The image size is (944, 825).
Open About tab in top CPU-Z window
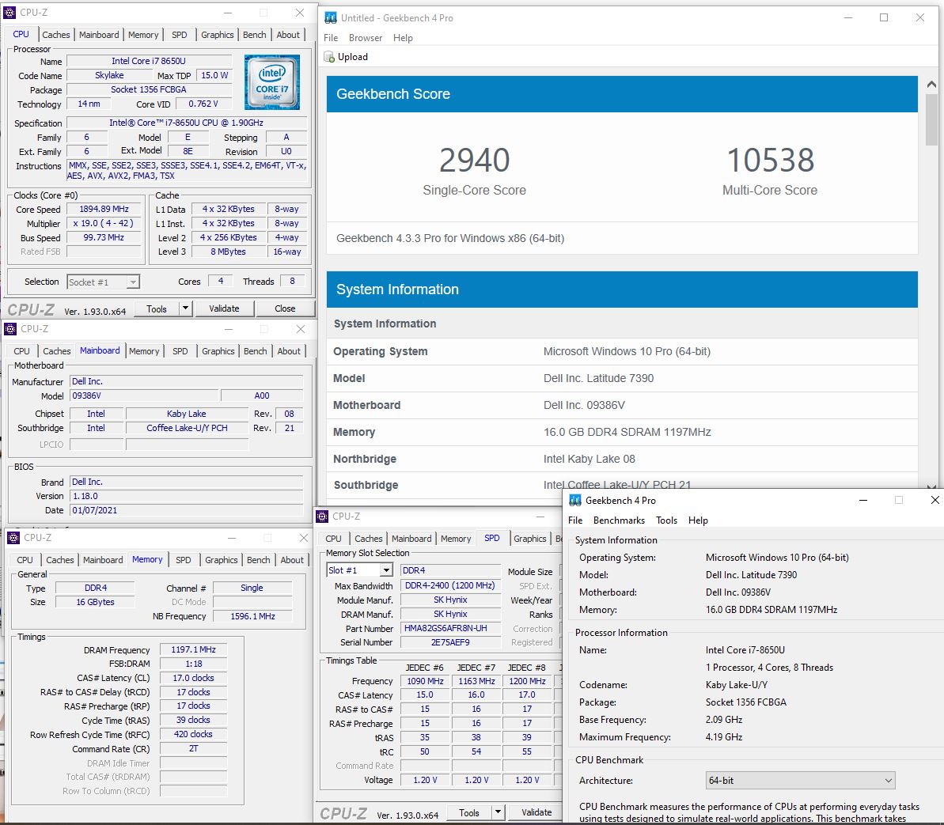coord(288,34)
